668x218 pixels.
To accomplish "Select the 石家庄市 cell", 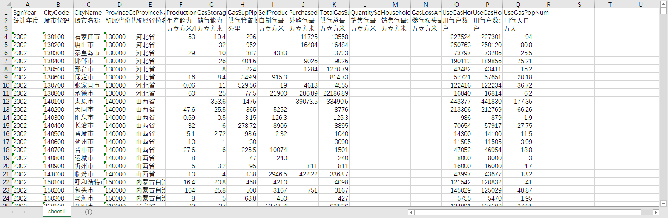I will click(x=89, y=37).
